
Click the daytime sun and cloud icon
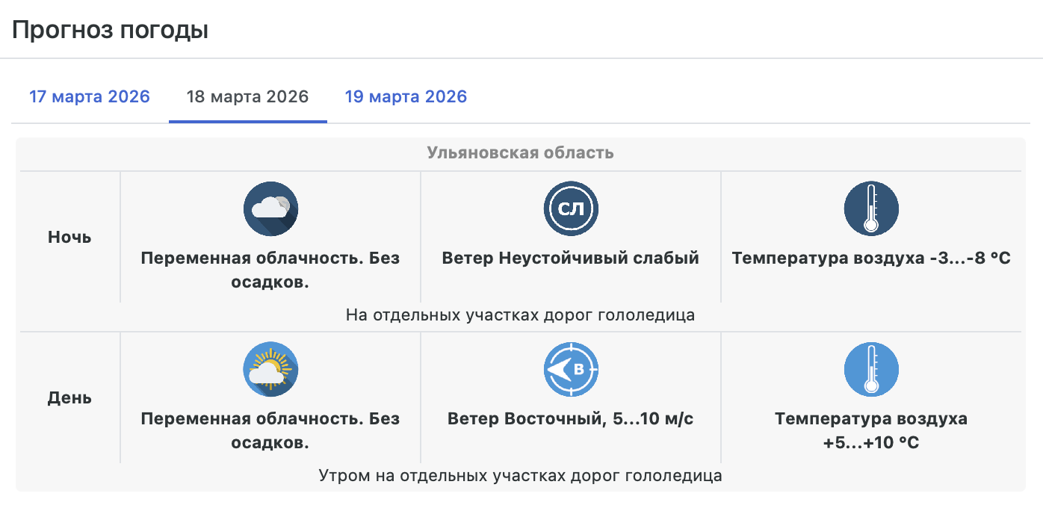coord(270,370)
